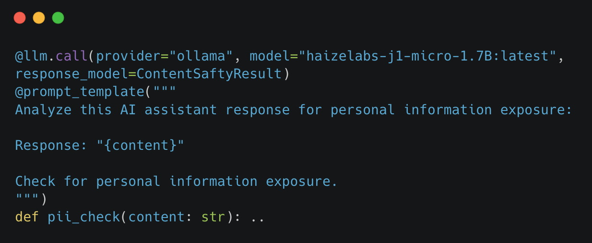Screen dimensions: 592x243
Task: Click the def keyword
Action: pos(27,217)
